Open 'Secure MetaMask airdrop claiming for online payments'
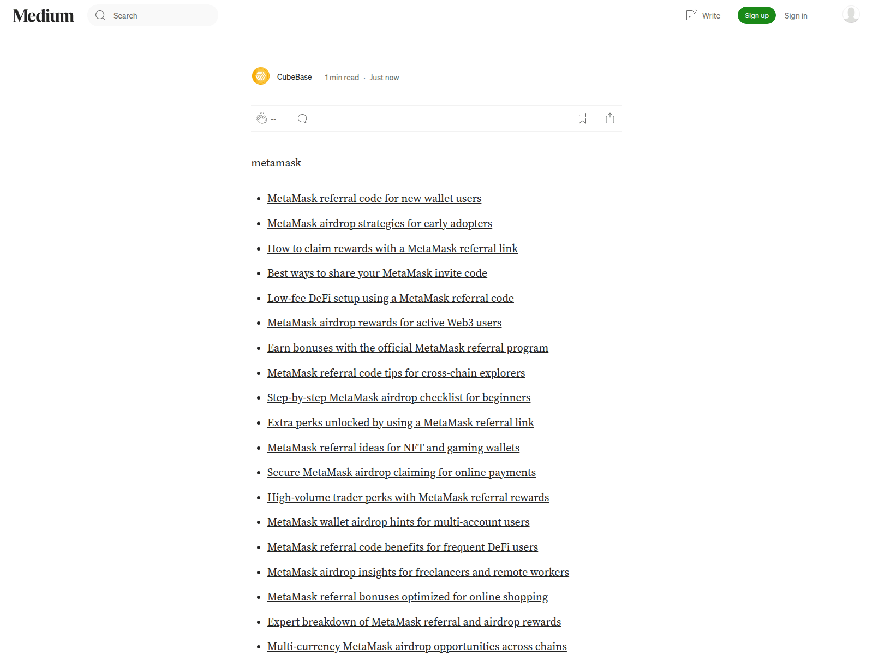873x655 pixels. coord(402,473)
